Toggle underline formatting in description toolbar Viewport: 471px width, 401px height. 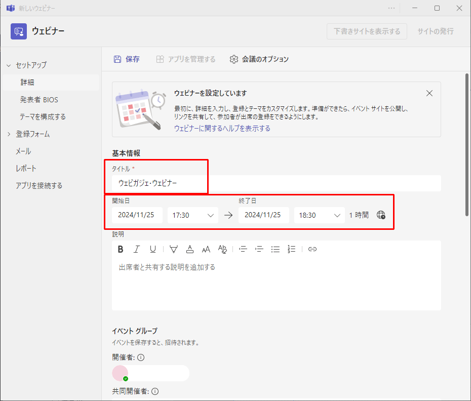[x=152, y=249]
